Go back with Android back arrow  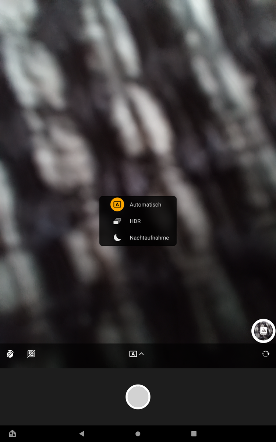82,434
